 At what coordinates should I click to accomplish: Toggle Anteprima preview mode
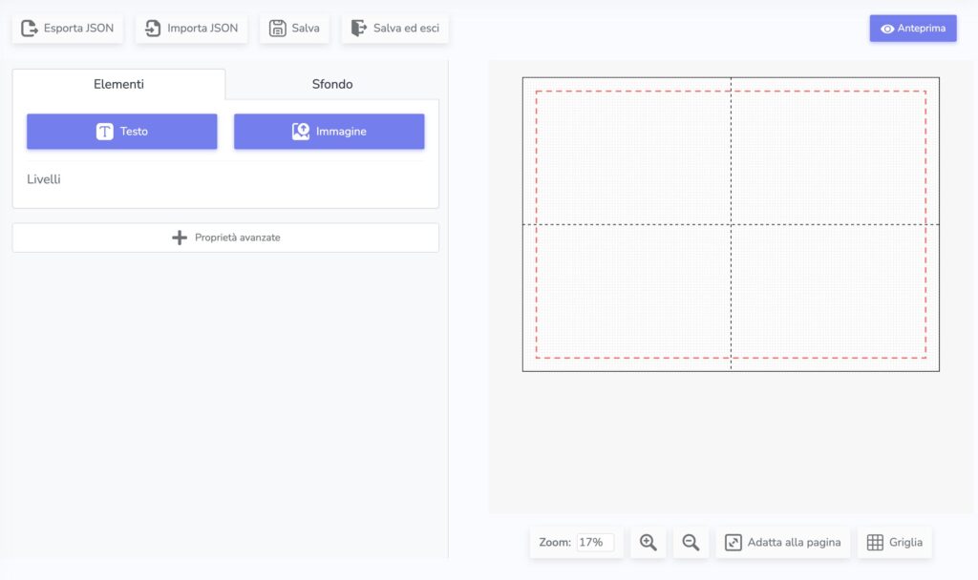[x=913, y=29]
